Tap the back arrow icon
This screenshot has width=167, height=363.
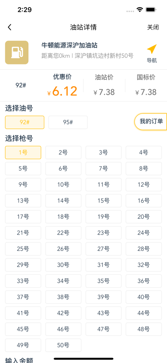click(9, 27)
